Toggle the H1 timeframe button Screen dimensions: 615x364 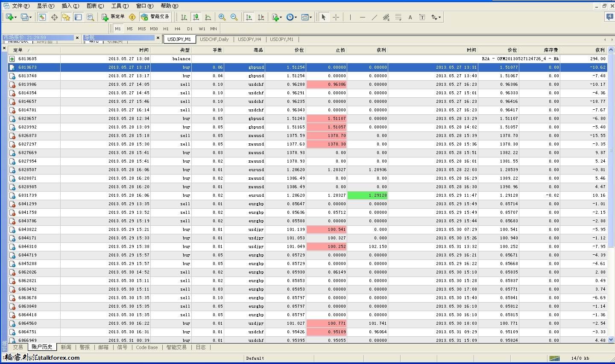coord(166,29)
